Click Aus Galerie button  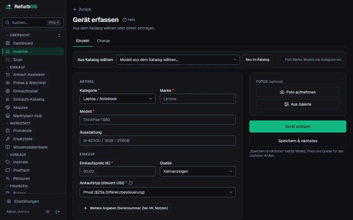tap(298, 104)
